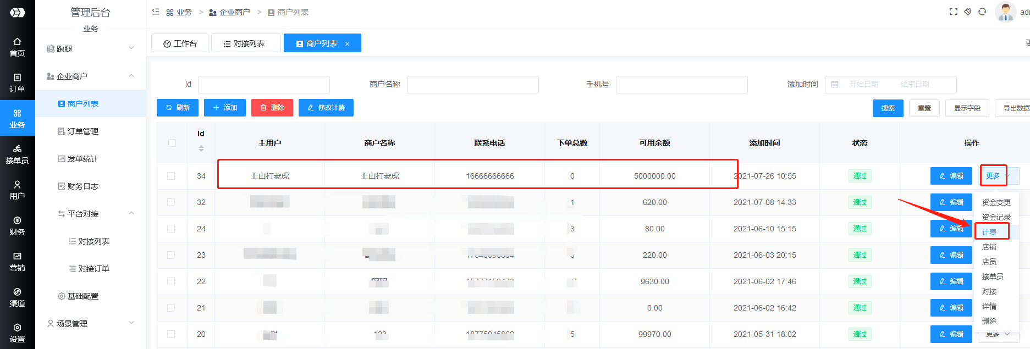This screenshot has width=1030, height=349.
Task: Open 财务日志 in the side menu
Action: (91, 186)
